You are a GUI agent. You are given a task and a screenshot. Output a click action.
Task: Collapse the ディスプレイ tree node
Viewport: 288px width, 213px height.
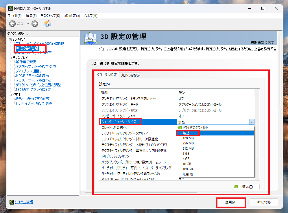tap(10, 58)
